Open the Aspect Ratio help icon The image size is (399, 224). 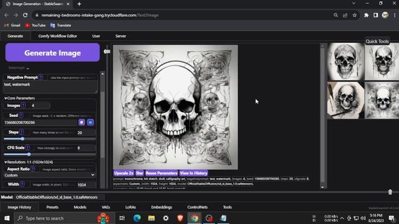pos(33,169)
